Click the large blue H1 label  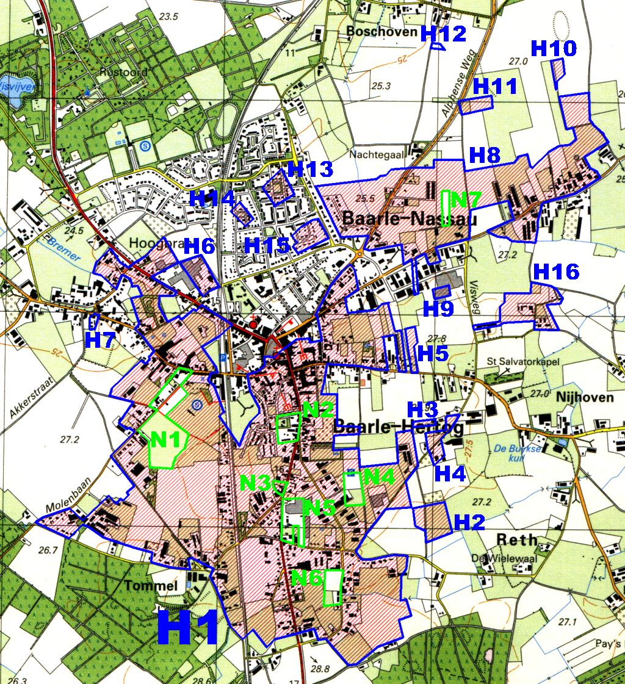[x=188, y=628]
